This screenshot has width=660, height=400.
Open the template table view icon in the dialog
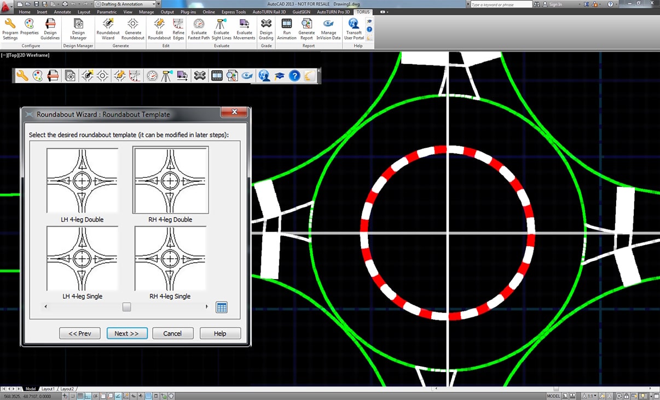tap(221, 307)
